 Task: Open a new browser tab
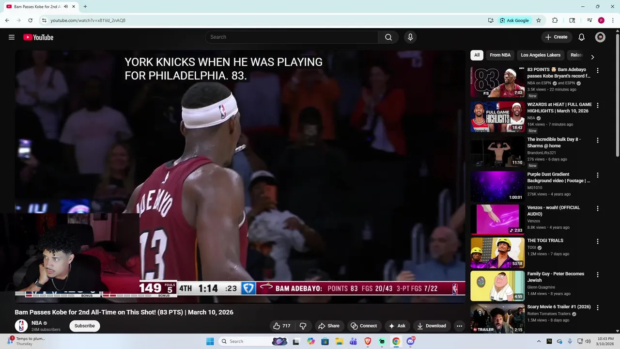pos(85,7)
